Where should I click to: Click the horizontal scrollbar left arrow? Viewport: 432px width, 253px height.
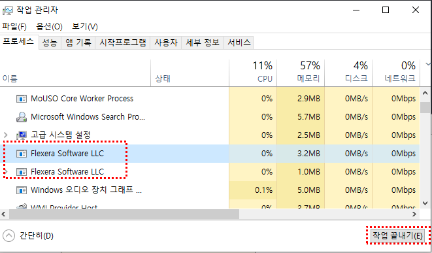click(3, 214)
